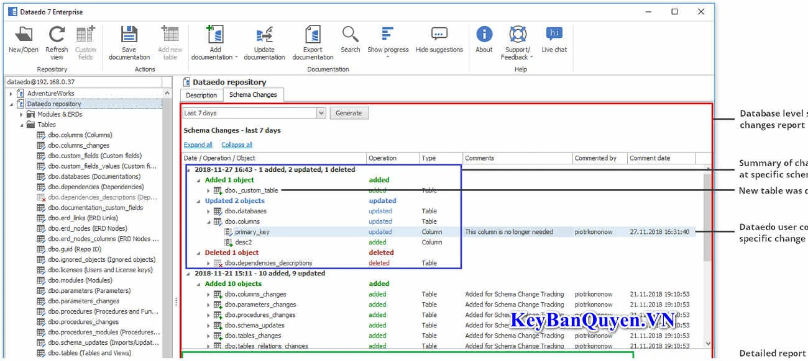Select deleted dbo.dependencies_descriptions tree item
Screen dimensions: 808x361
tap(103, 197)
